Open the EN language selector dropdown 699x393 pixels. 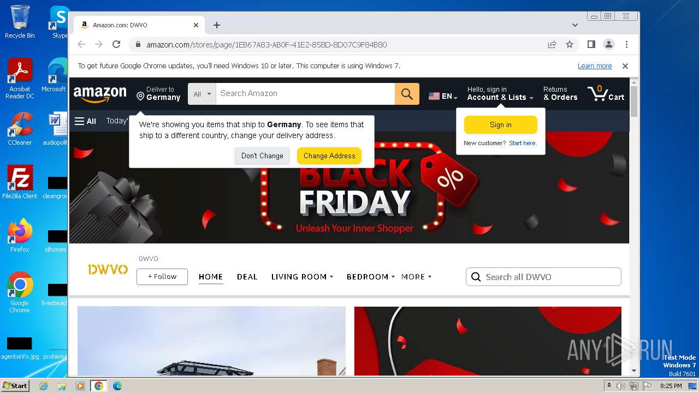coord(443,96)
